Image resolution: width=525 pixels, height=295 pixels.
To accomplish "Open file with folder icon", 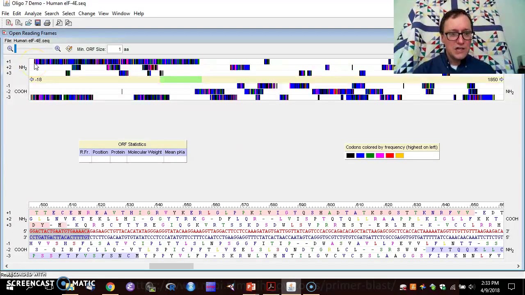I will click(28, 23).
